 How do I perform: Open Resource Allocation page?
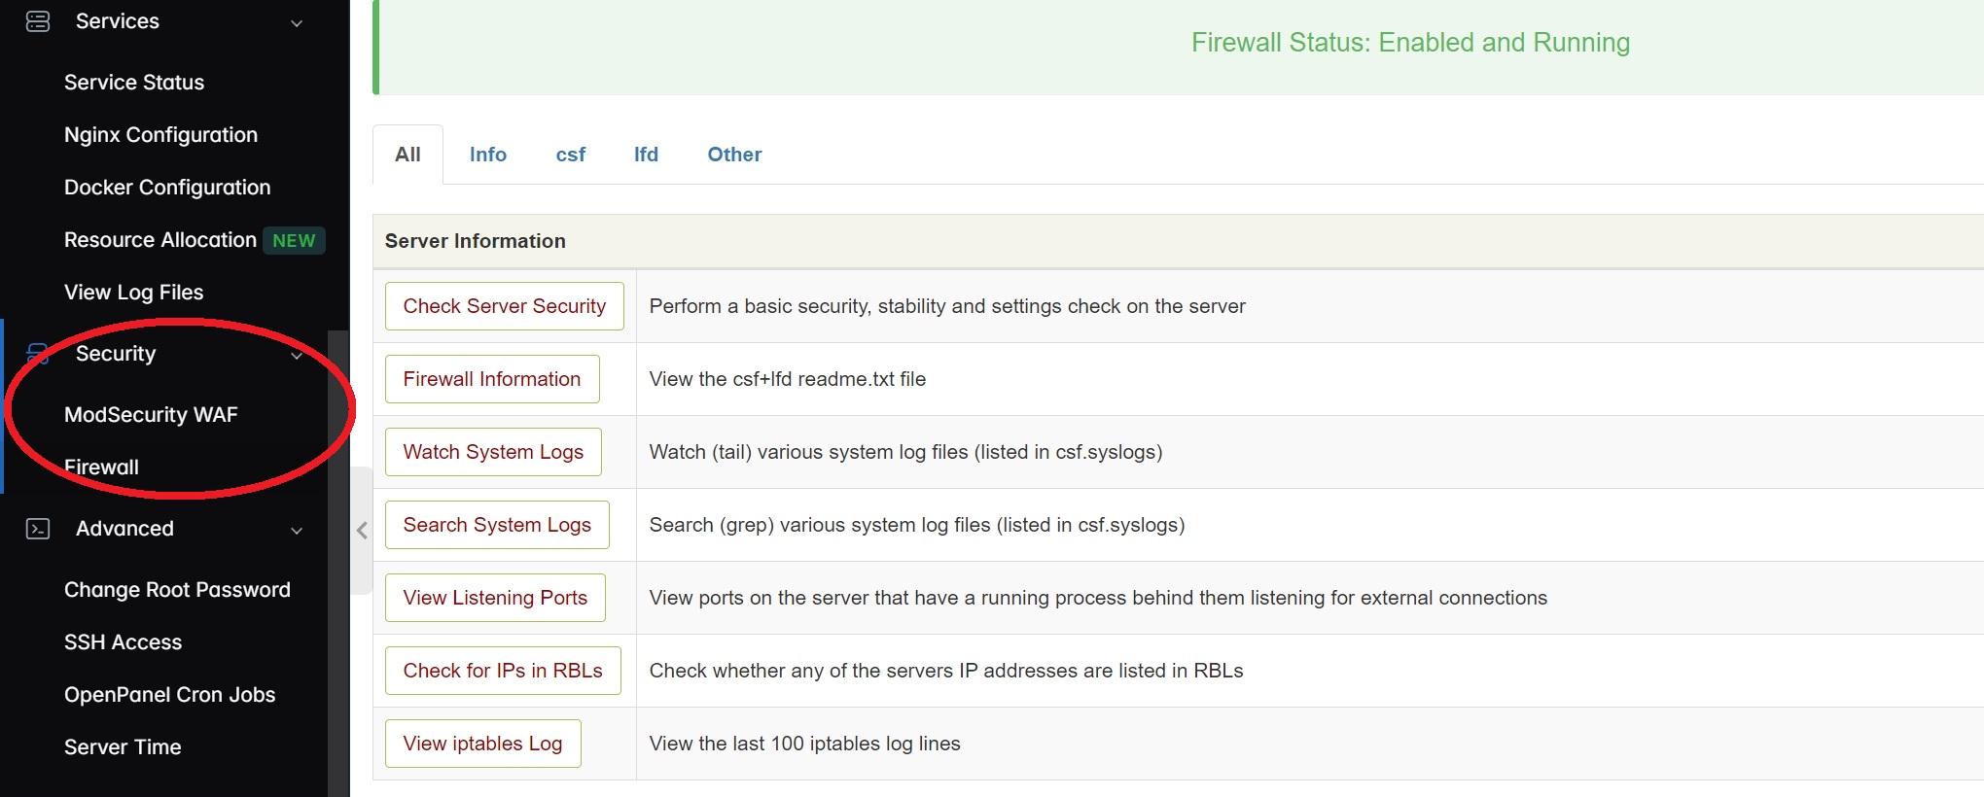click(160, 240)
